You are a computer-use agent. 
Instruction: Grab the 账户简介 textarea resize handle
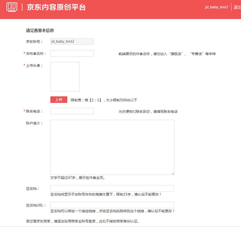click(x=173, y=174)
